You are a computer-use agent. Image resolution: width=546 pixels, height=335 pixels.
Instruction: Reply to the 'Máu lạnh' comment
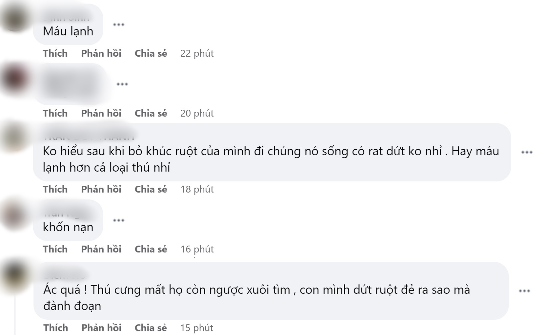101,53
